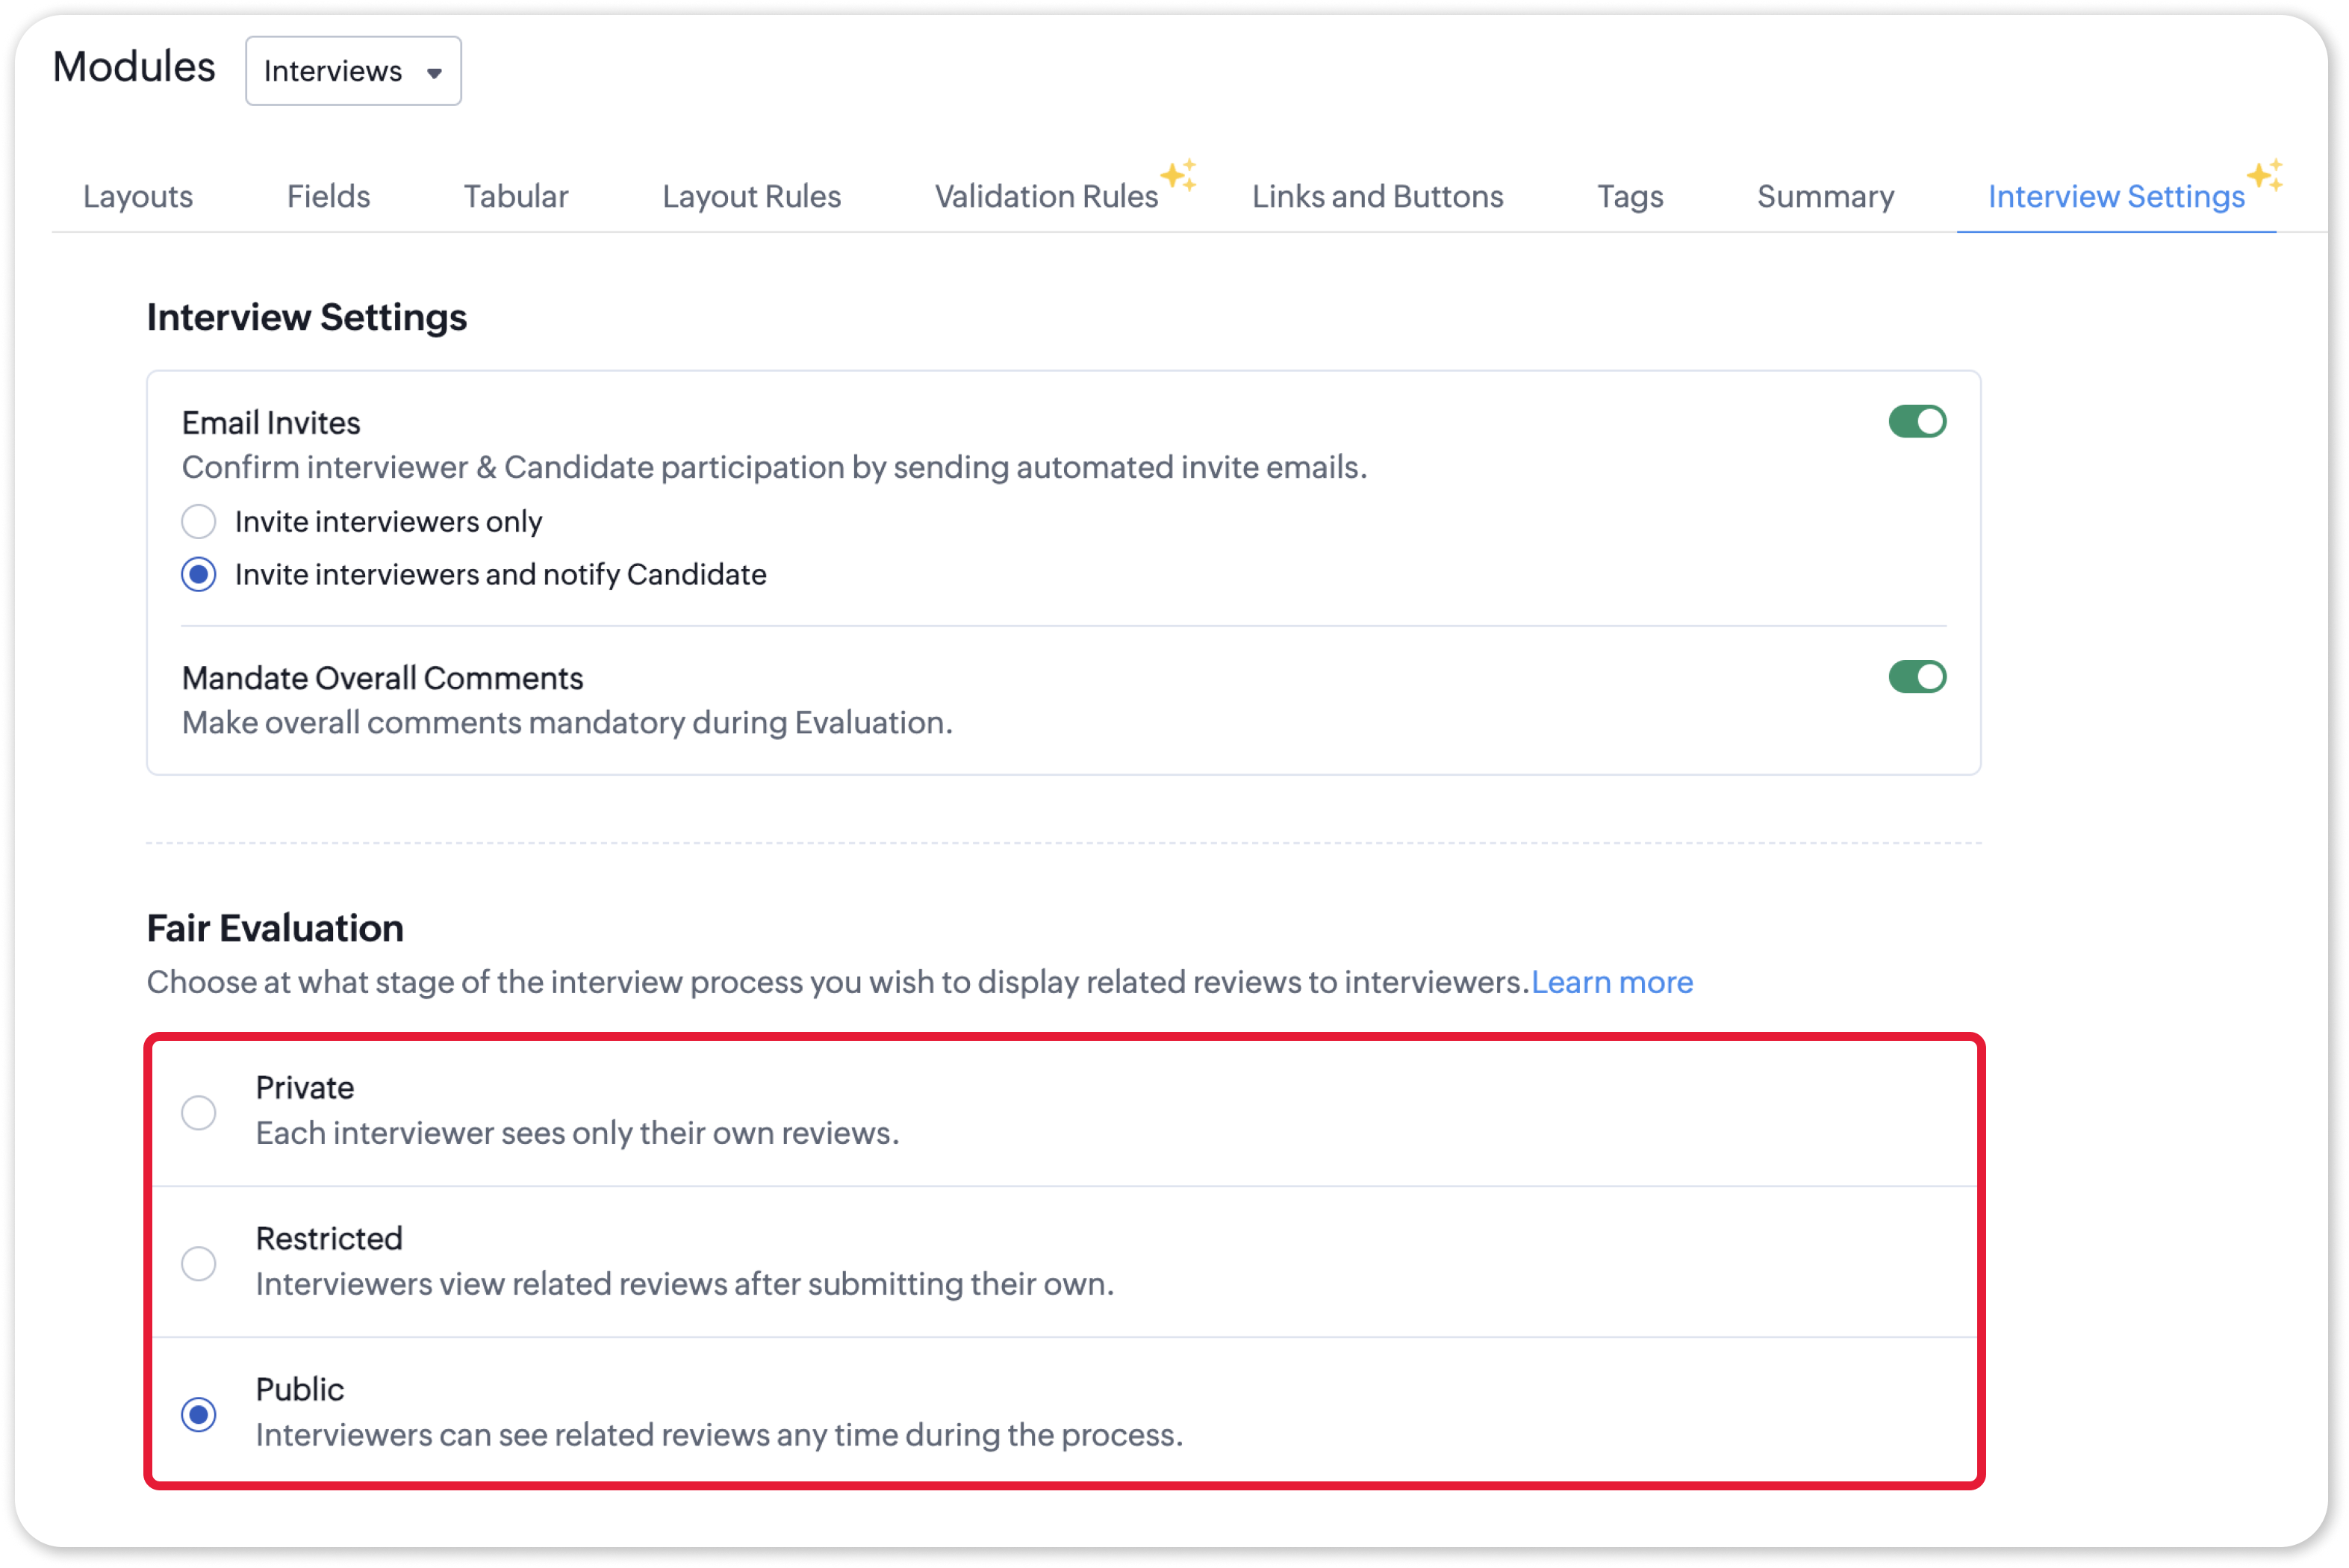This screenshot has width=2349, height=1568.
Task: Open the Learn more link
Action: click(x=1611, y=982)
